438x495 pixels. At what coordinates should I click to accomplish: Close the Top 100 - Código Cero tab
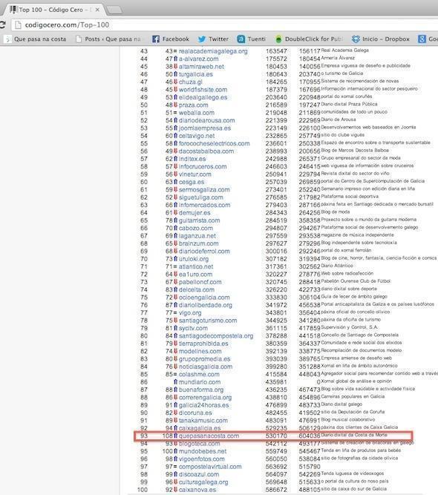pyautogui.click(x=97, y=10)
